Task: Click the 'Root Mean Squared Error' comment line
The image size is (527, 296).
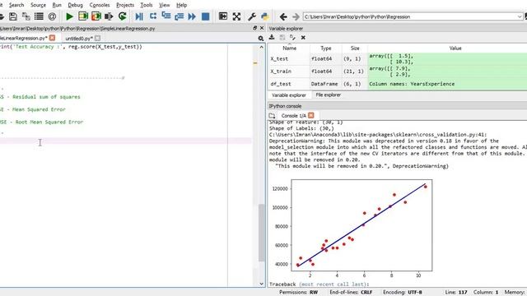Action: (41, 123)
